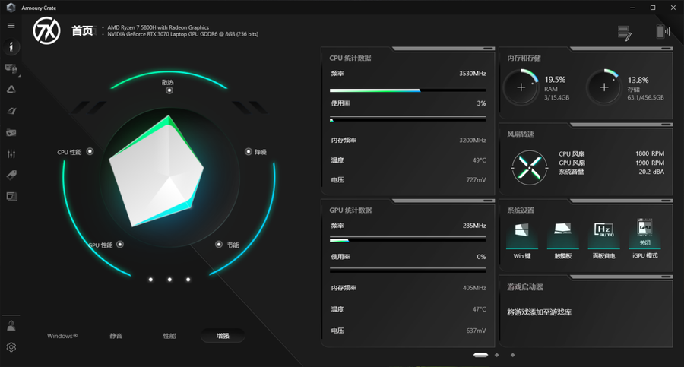684x367 pixels.
Task: Open the Game Library controller icon
Action: (11, 132)
